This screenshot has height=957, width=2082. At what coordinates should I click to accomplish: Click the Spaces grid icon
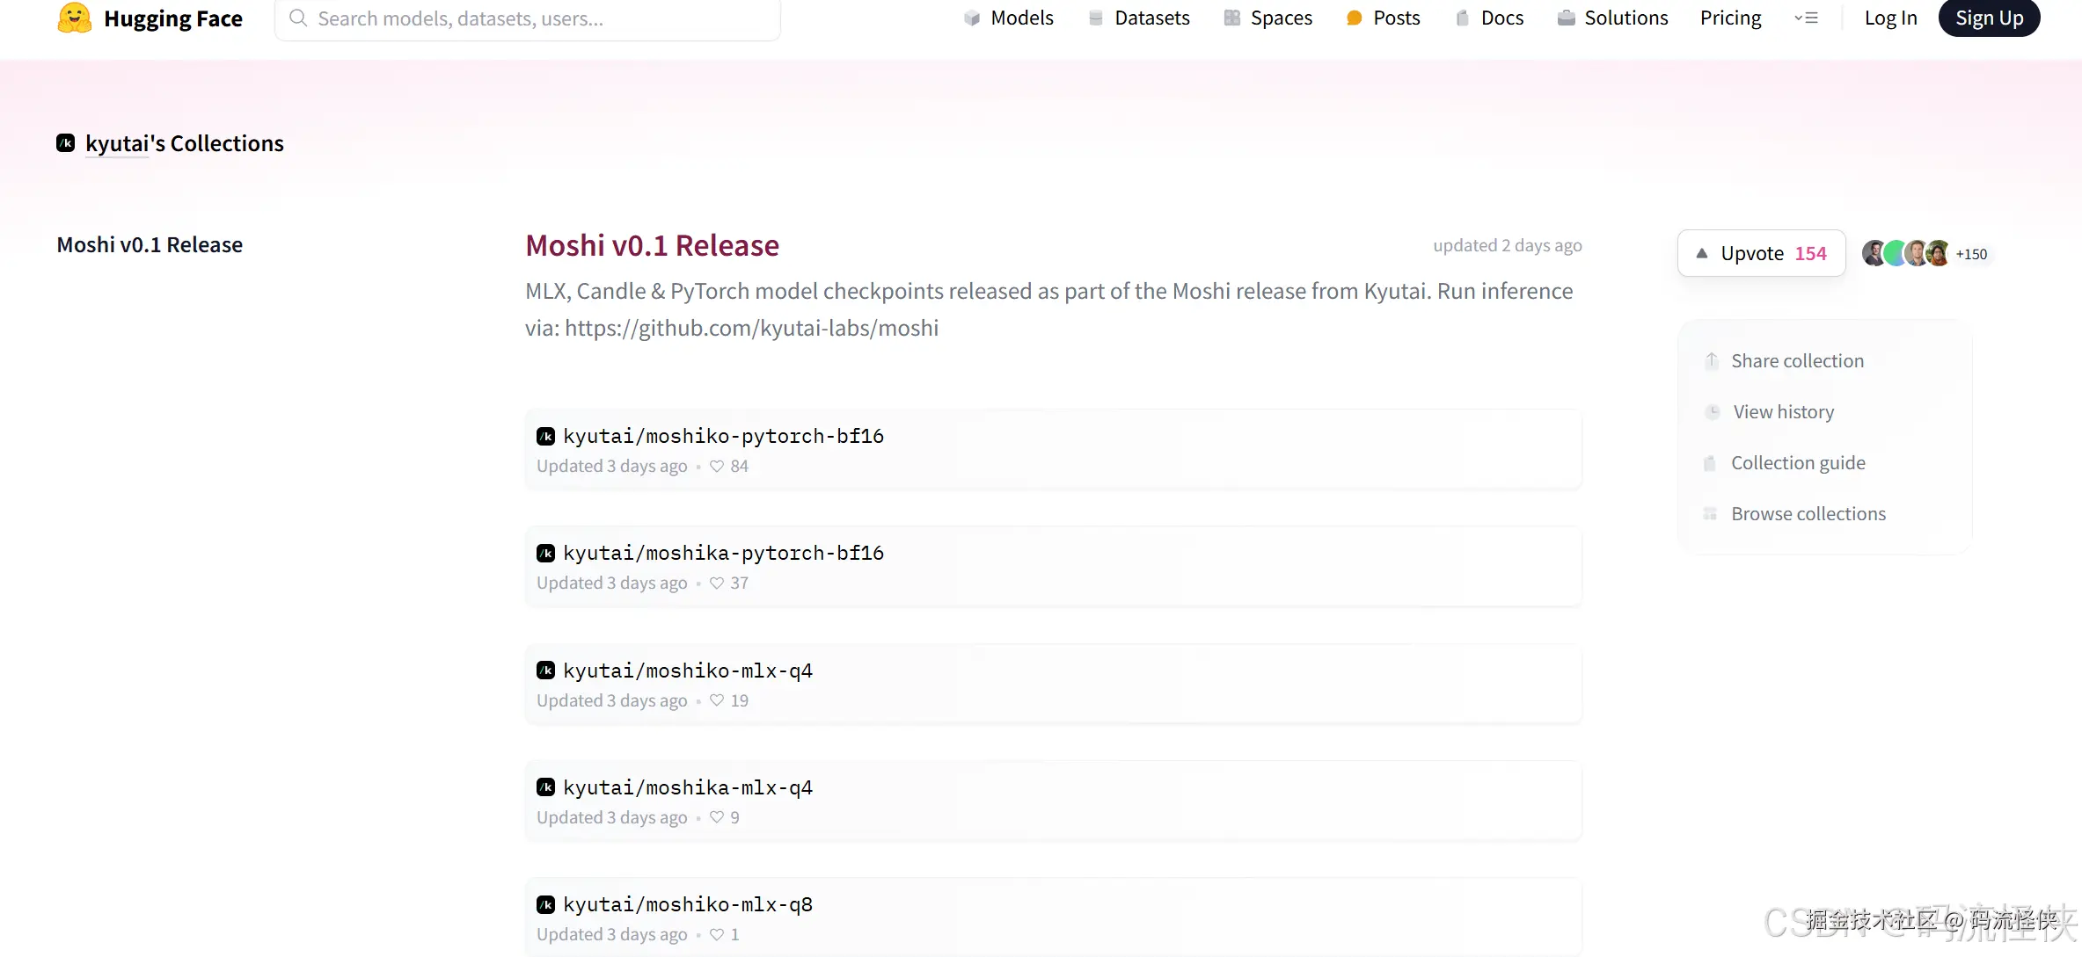coord(1232,18)
